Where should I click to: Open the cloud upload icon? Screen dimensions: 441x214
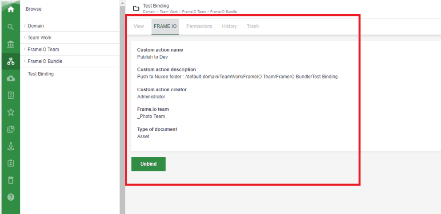tap(11, 78)
